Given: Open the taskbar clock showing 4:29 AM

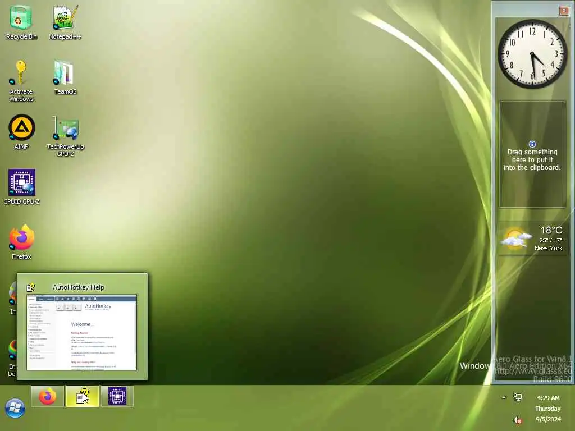Looking at the screenshot, I should click(548, 398).
